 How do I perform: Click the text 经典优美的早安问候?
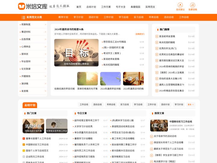(64, 89)
